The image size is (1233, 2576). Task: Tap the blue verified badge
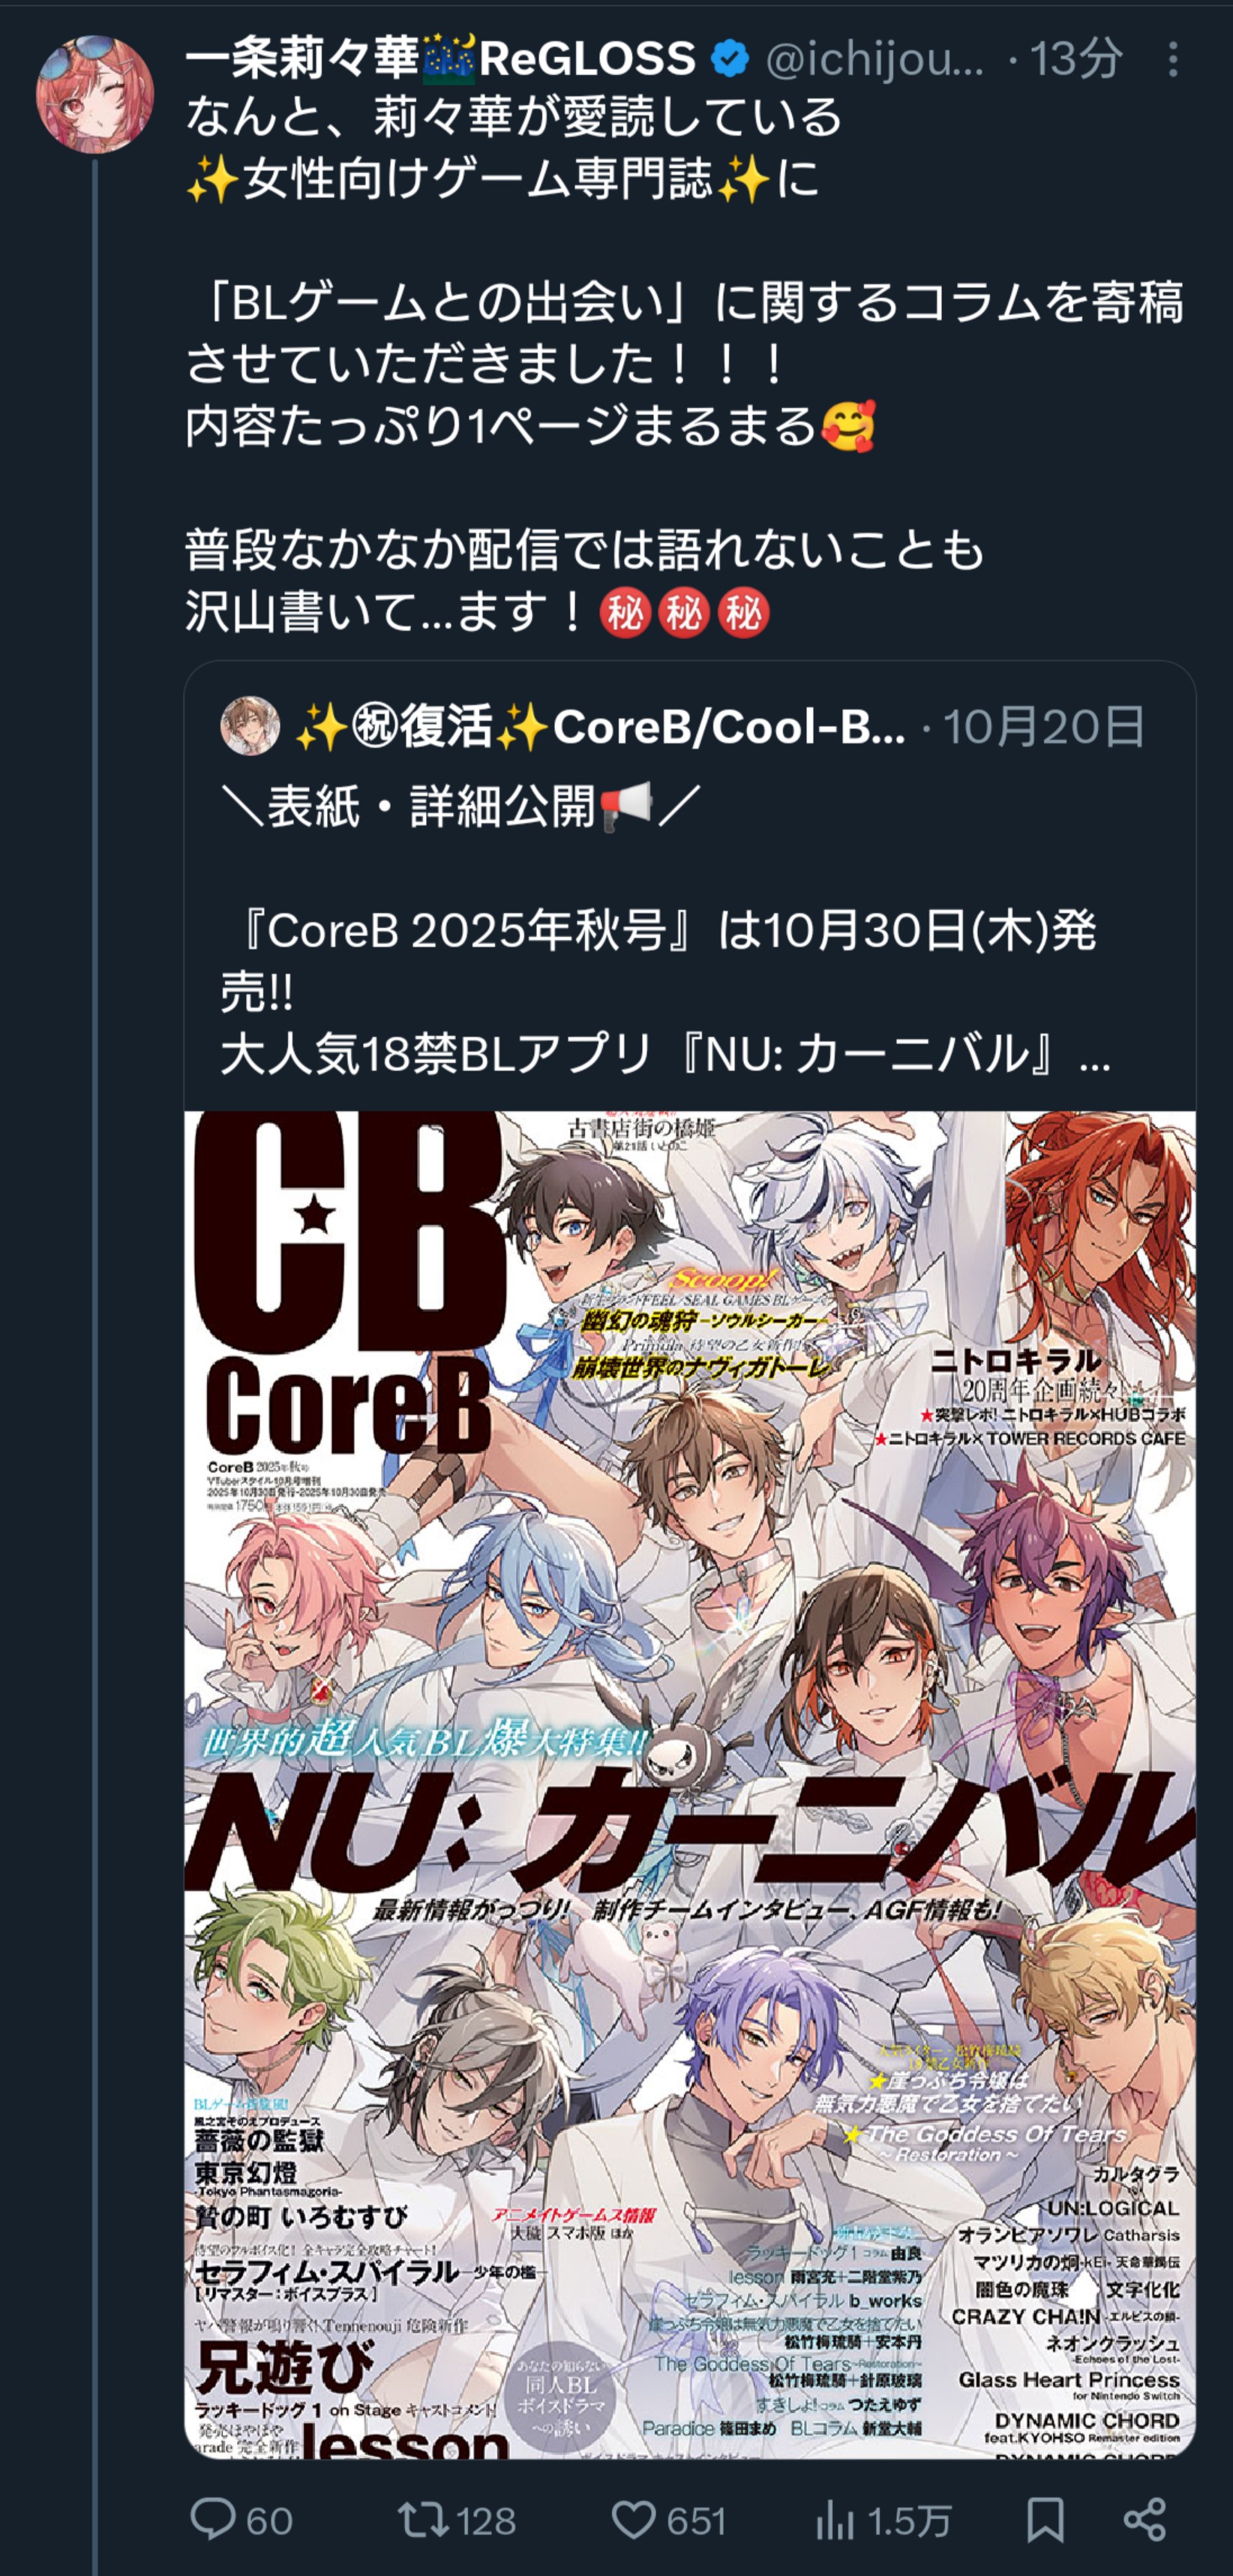pyautogui.click(x=730, y=60)
